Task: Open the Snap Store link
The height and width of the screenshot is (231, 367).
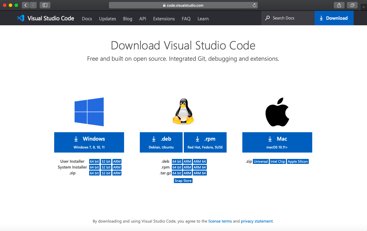Action: tap(183, 181)
